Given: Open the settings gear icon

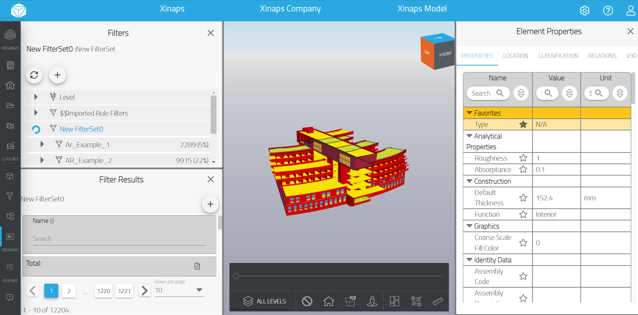Looking at the screenshot, I should tap(584, 10).
